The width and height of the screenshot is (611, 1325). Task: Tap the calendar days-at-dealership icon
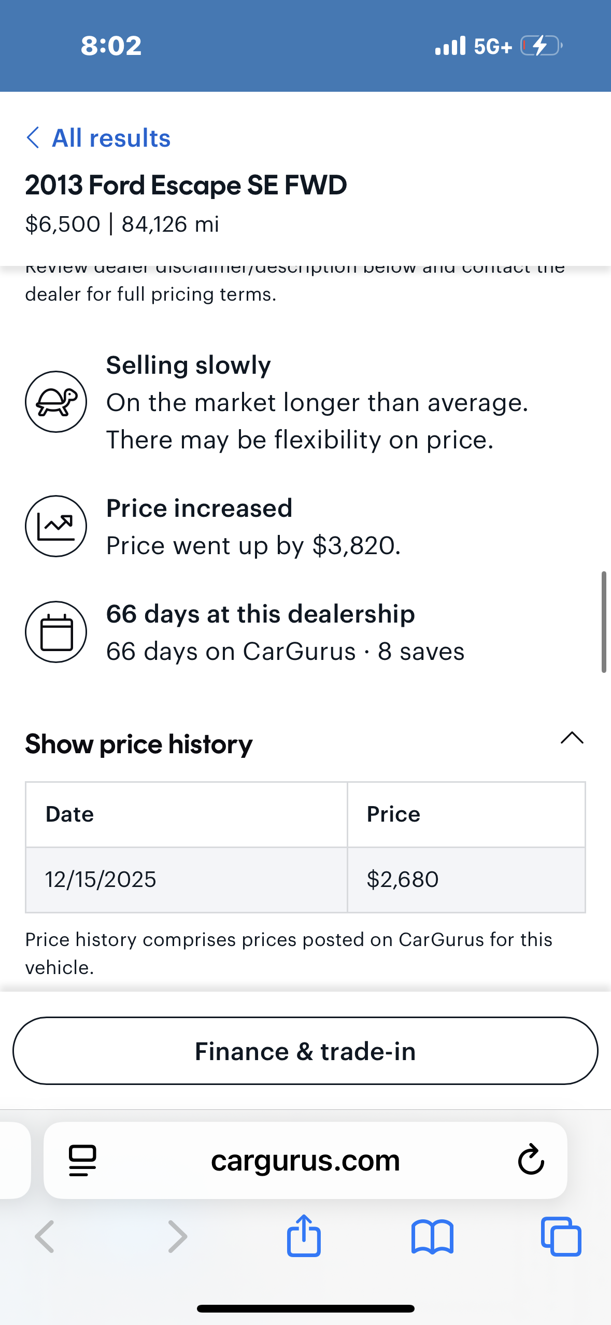(56, 632)
